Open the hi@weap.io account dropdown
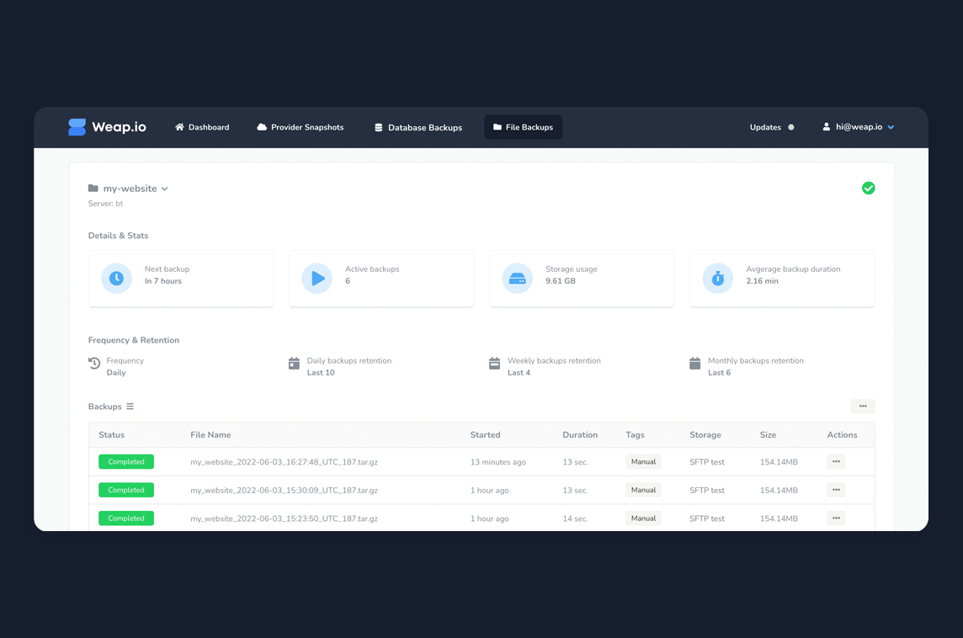The height and width of the screenshot is (638, 963). tap(858, 126)
